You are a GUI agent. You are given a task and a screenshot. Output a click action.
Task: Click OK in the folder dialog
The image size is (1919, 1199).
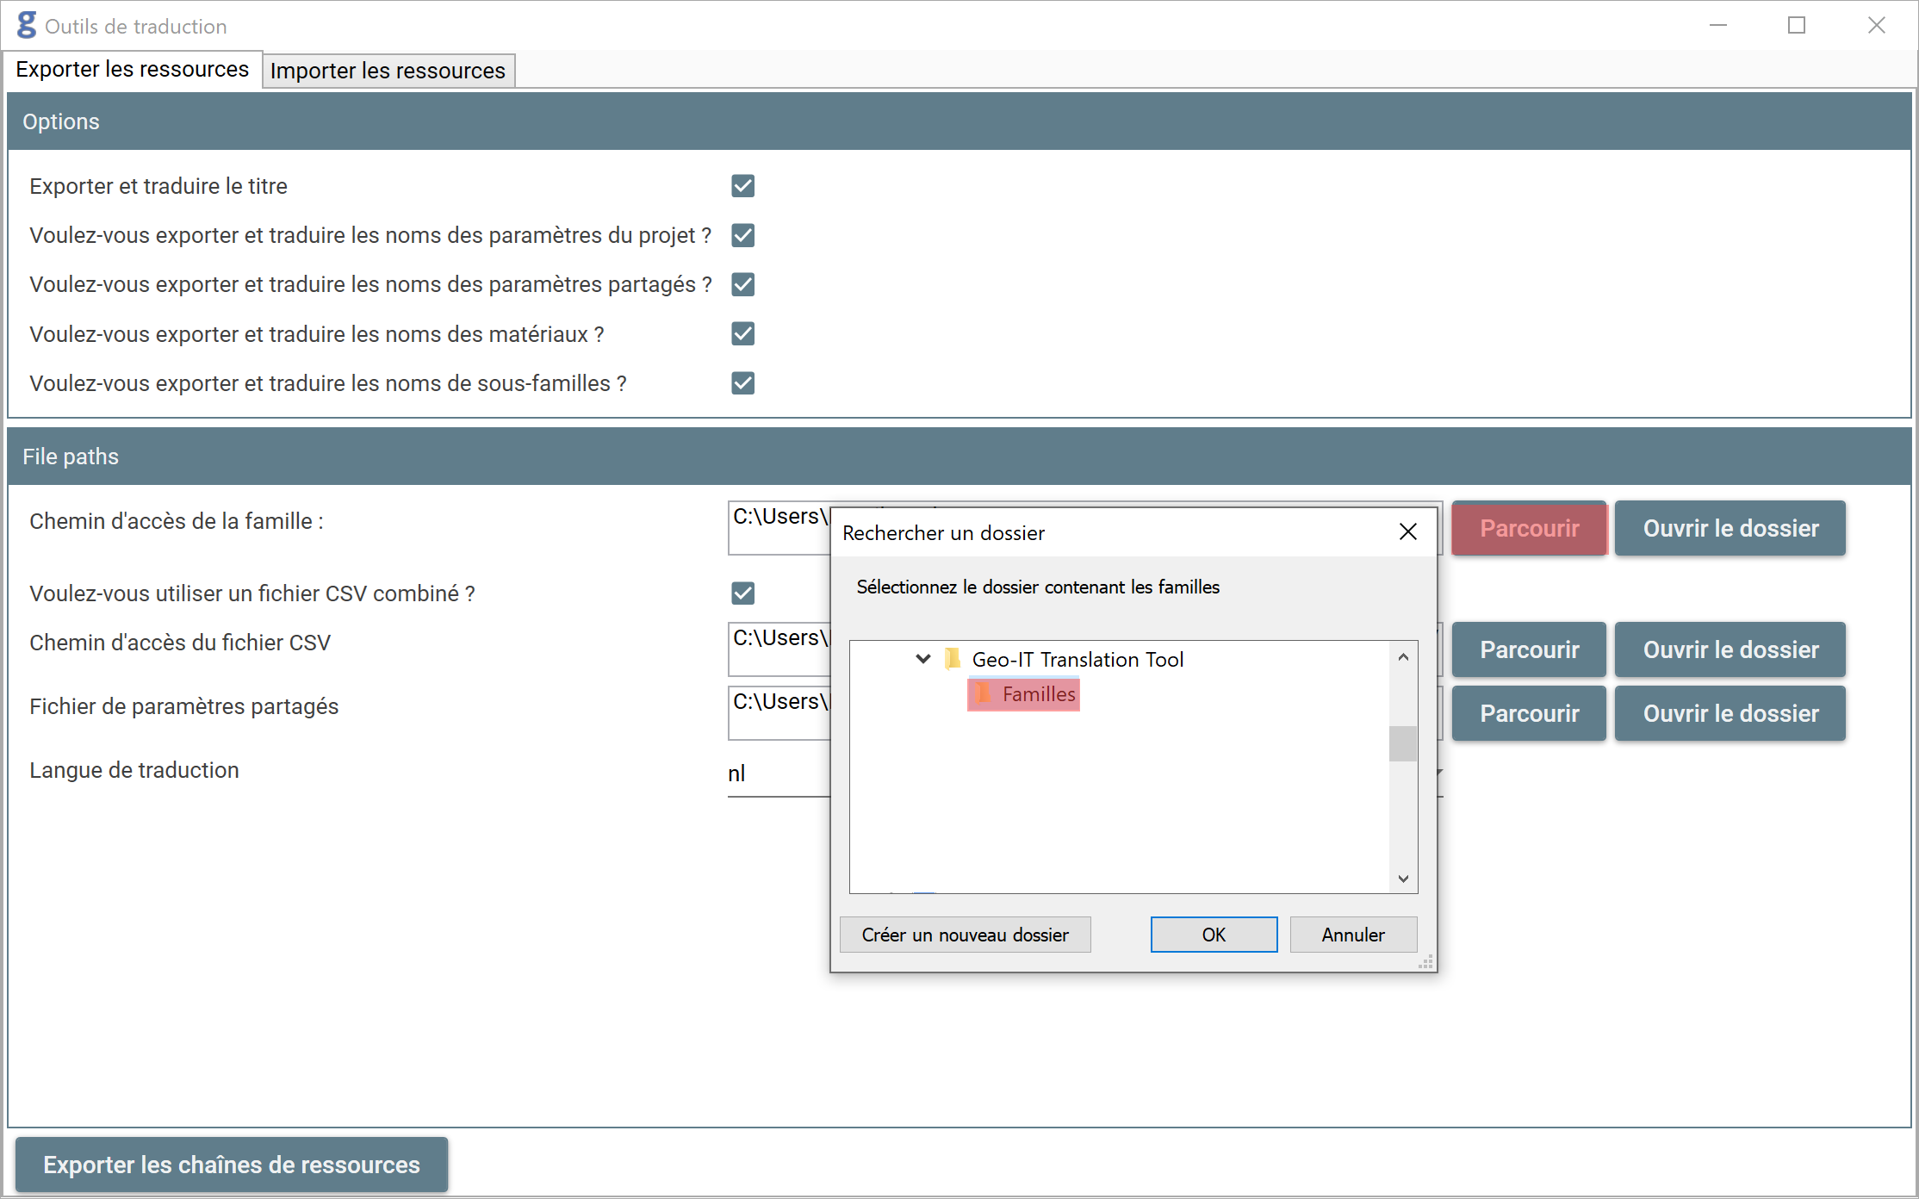[x=1213, y=935]
